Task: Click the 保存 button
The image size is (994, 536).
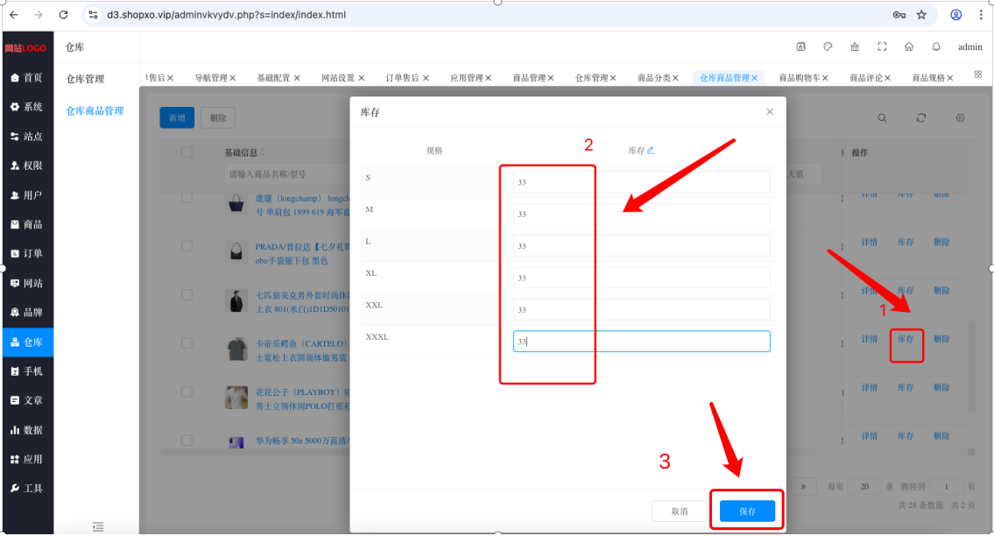Action: tap(747, 511)
